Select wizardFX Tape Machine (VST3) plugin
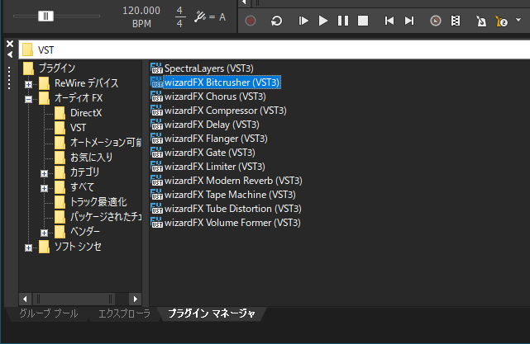This screenshot has width=530, height=344. tap(230, 195)
